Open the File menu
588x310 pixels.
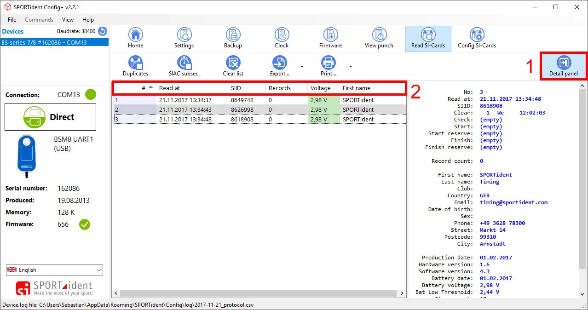point(12,20)
